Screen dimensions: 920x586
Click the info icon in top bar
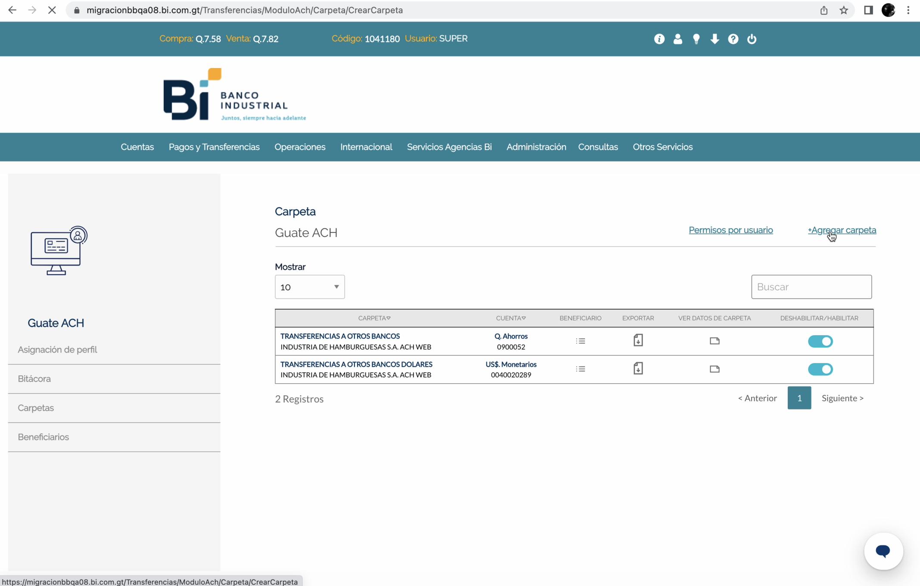pos(659,39)
